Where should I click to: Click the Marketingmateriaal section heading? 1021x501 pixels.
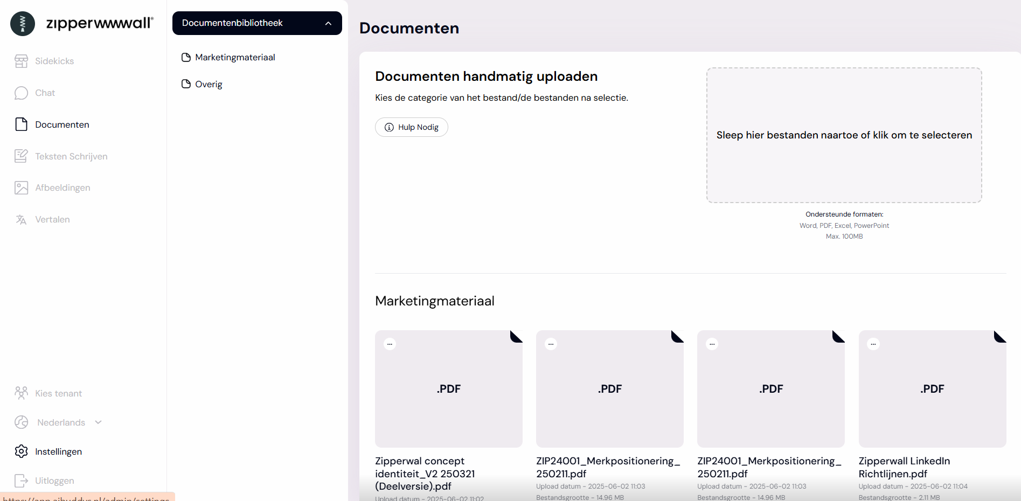(435, 301)
